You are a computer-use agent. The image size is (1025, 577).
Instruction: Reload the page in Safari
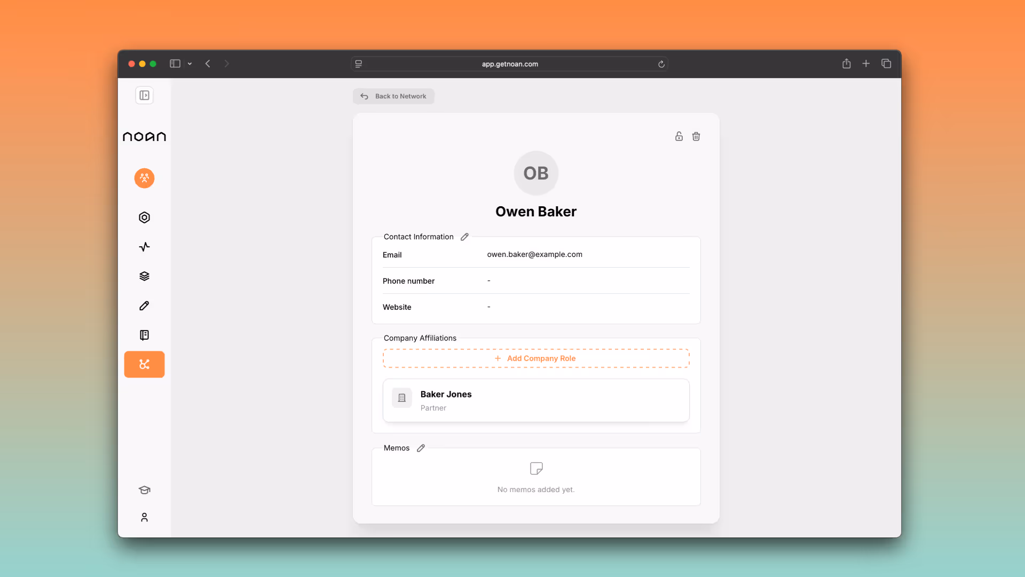661,64
